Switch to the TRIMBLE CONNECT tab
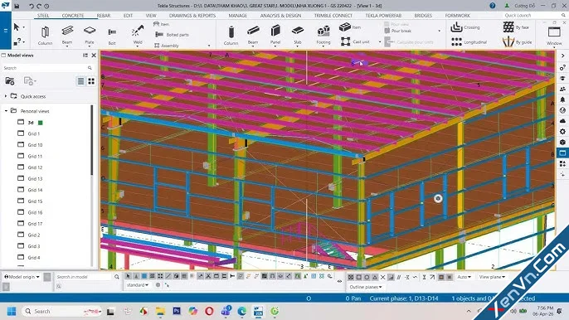This screenshot has width=569, height=320. pos(333,16)
